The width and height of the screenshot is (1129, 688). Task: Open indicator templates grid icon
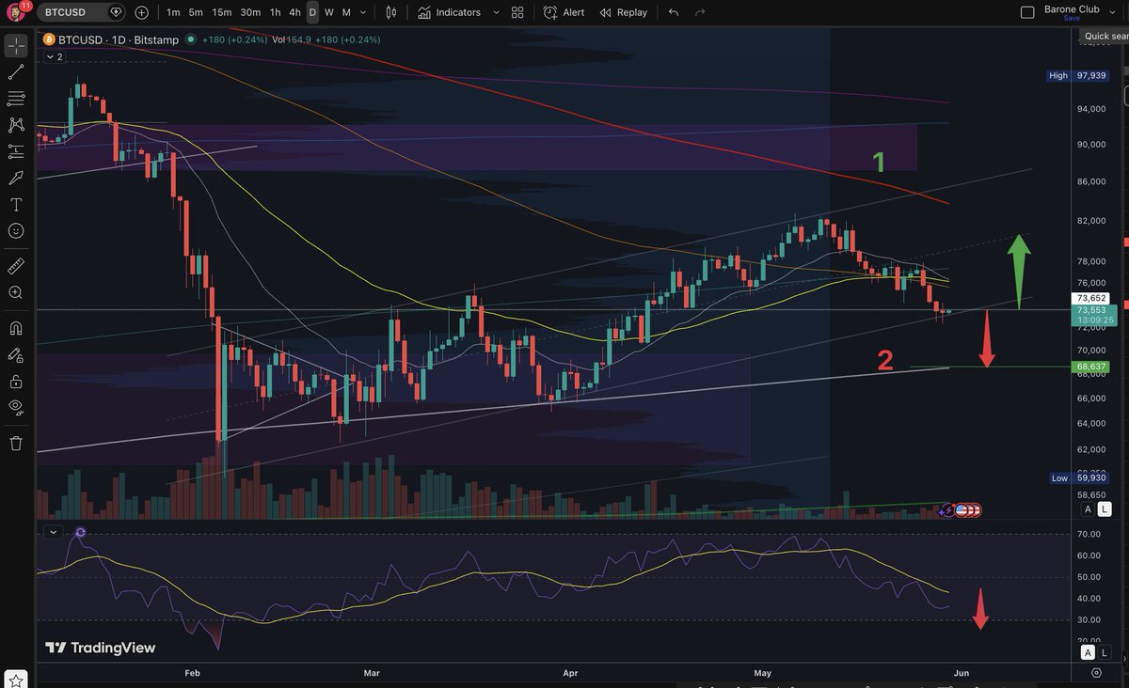[517, 12]
